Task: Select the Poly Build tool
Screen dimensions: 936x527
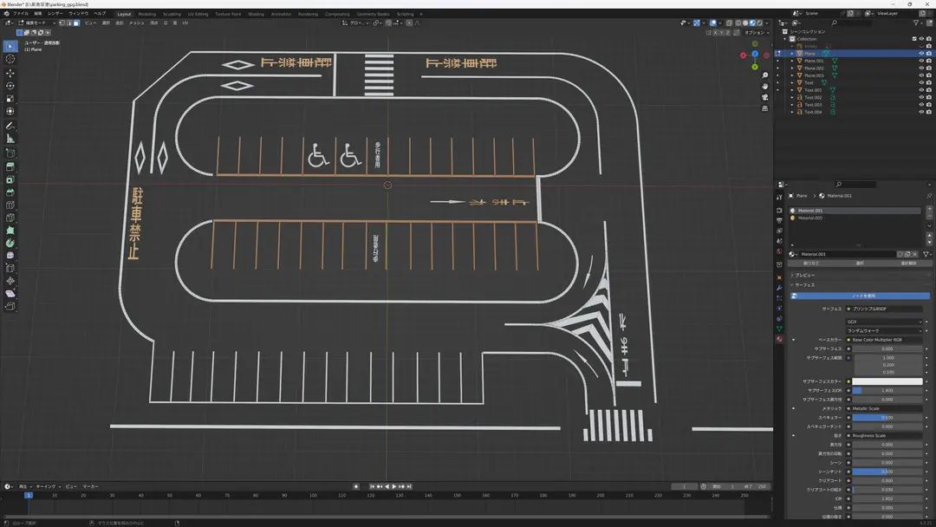Action: [10, 231]
